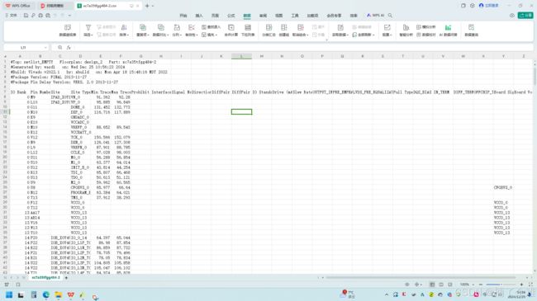Select the xc7a35tfgg484-2 sheet tab

45,278
